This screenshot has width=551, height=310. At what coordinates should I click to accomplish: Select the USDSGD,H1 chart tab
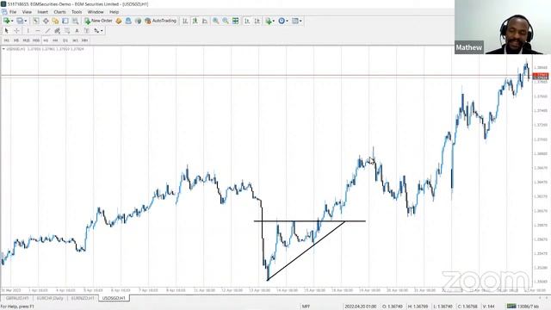pos(114,298)
